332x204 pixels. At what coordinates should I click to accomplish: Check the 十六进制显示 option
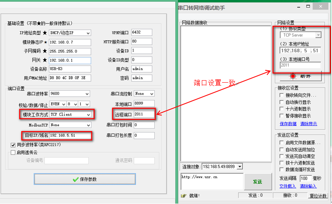[x=282, y=109]
